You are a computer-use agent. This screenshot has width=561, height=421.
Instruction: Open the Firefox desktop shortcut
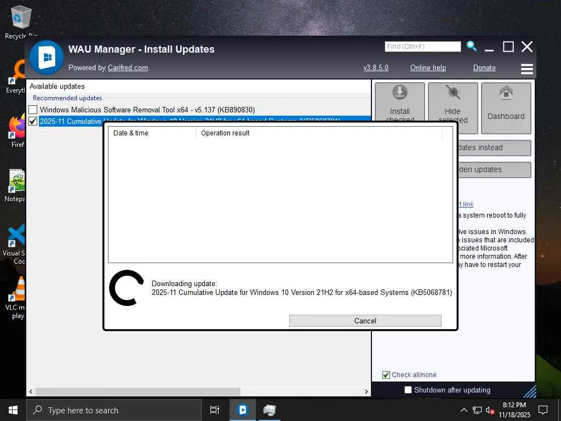[17, 131]
